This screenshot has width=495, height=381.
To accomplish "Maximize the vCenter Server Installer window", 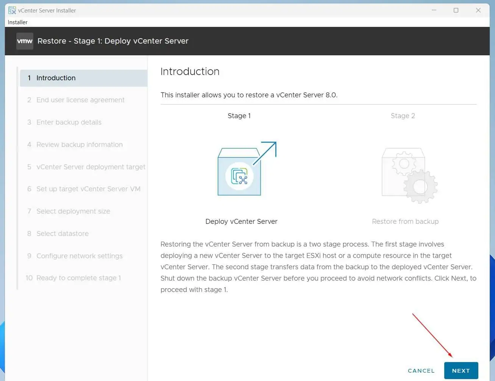I will (x=456, y=10).
